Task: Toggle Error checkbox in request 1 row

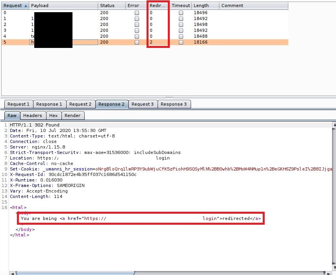Action: [x=137, y=18]
